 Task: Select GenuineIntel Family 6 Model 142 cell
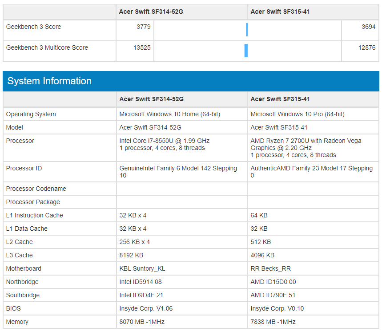tap(182, 172)
